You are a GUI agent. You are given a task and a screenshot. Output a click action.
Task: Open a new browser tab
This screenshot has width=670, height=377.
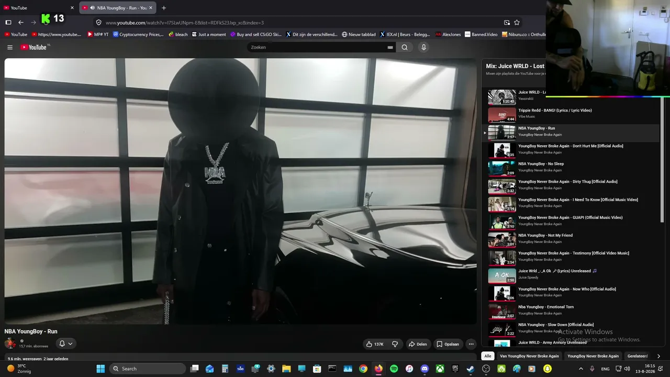(x=164, y=8)
